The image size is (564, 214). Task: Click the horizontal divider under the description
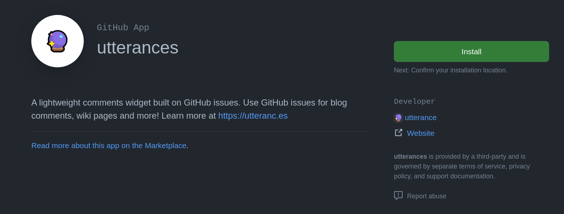(x=200, y=131)
